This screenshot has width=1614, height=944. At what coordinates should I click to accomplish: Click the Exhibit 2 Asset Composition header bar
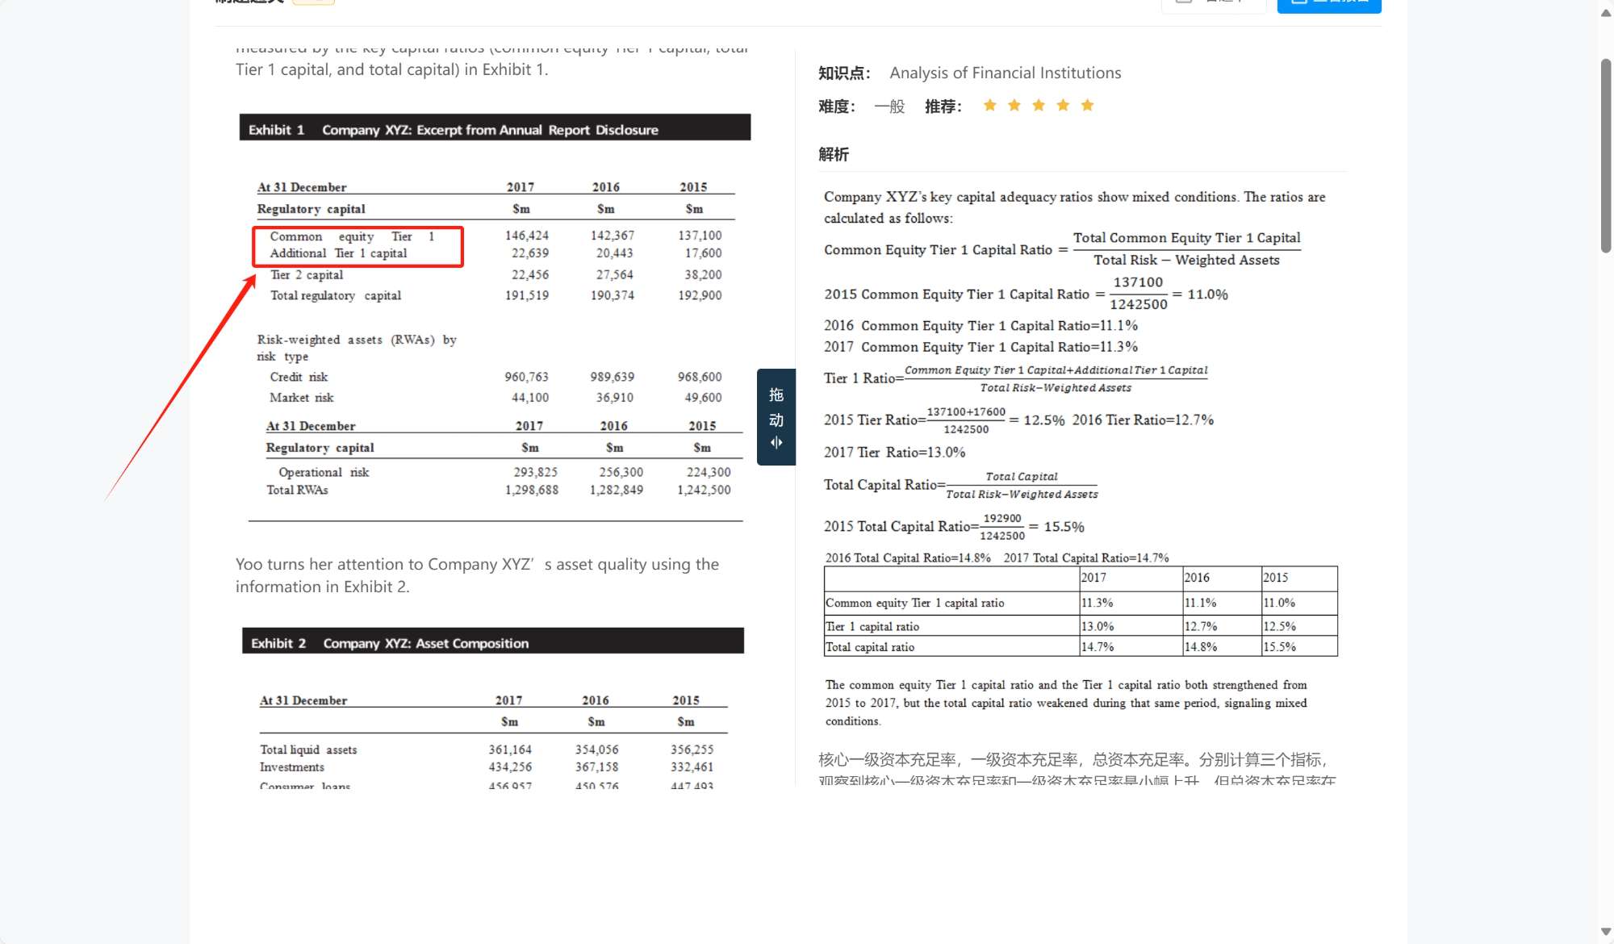[x=493, y=642]
